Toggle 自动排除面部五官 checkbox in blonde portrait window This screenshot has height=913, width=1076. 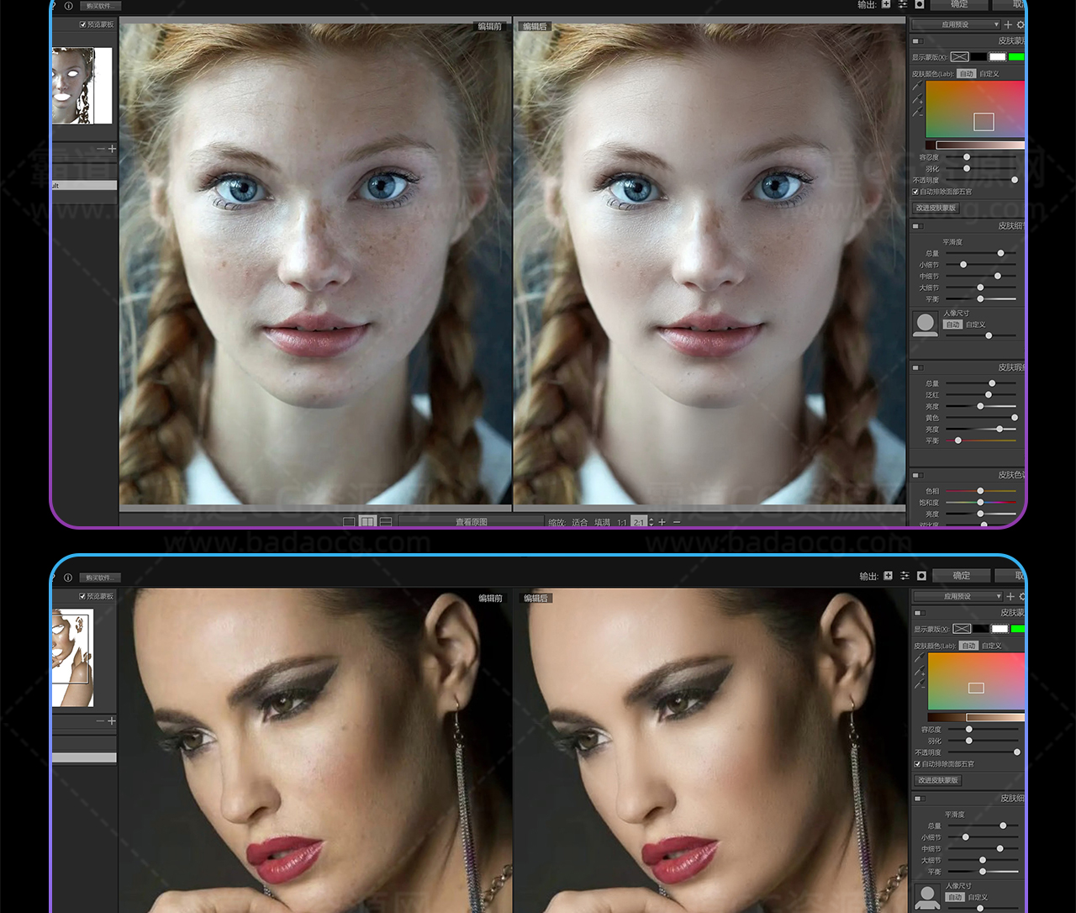[x=916, y=192]
